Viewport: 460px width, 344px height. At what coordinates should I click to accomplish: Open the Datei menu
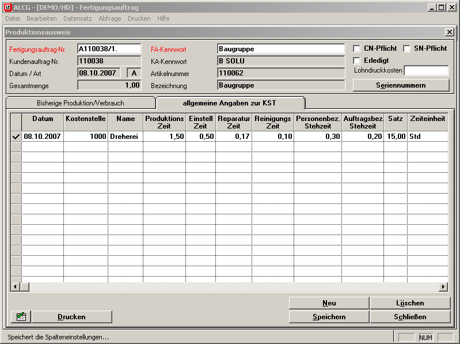click(x=12, y=18)
